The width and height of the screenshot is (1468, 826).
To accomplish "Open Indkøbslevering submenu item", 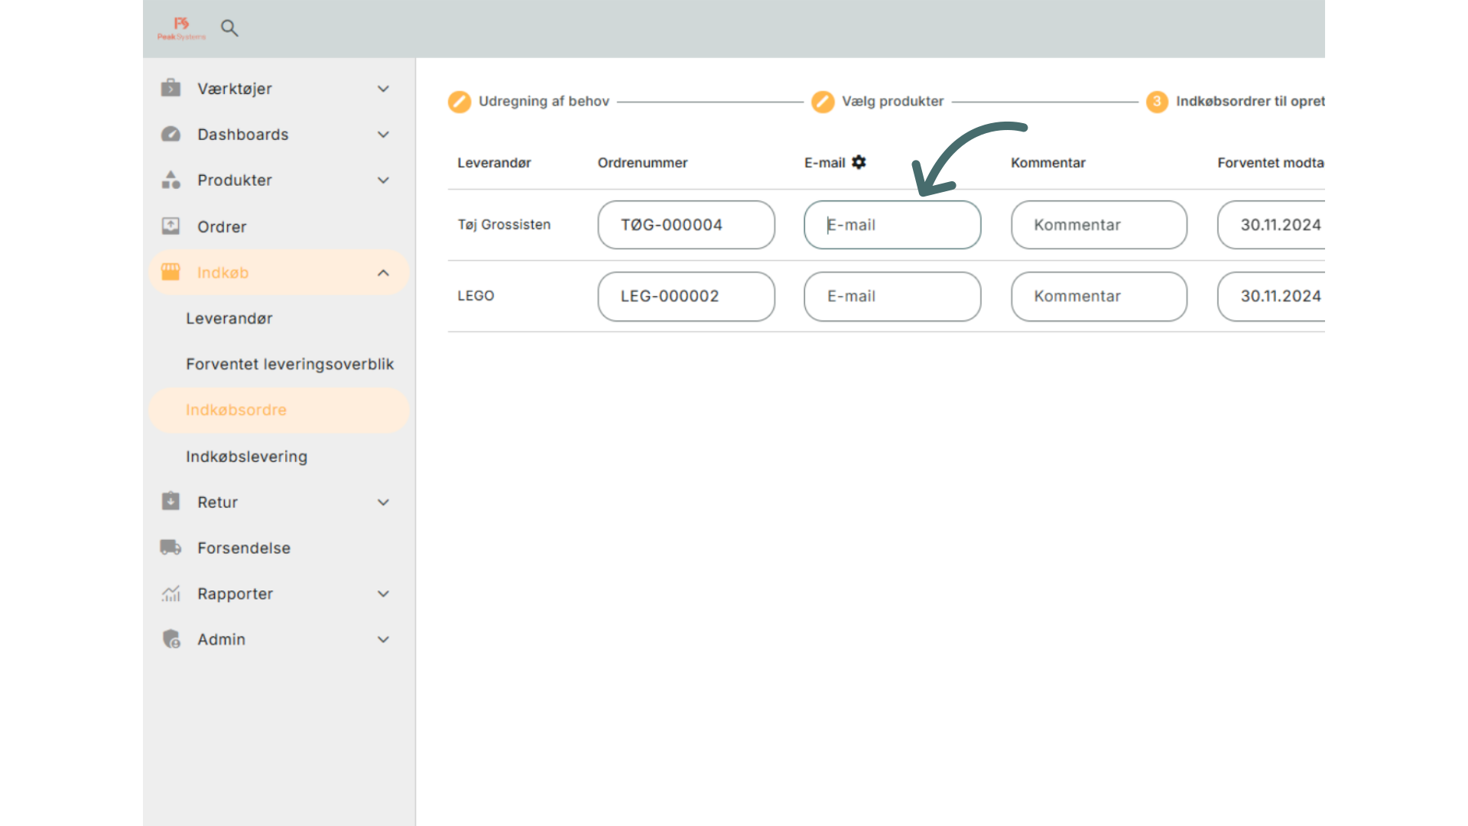I will 246,457.
